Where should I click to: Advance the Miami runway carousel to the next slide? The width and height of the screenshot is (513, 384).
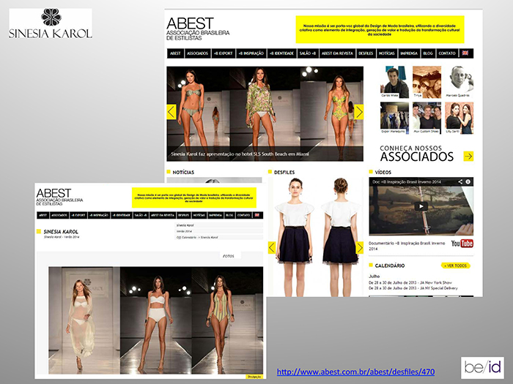pyautogui.click(x=359, y=112)
